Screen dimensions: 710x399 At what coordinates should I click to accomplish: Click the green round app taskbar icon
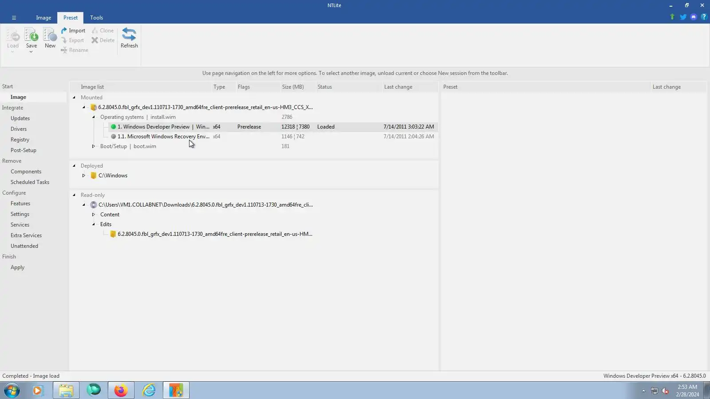(94, 391)
